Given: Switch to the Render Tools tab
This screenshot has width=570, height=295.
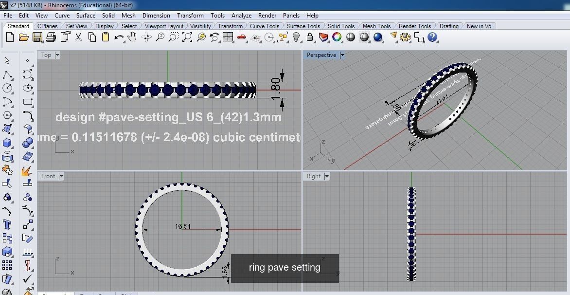Looking at the screenshot, I should (x=415, y=26).
